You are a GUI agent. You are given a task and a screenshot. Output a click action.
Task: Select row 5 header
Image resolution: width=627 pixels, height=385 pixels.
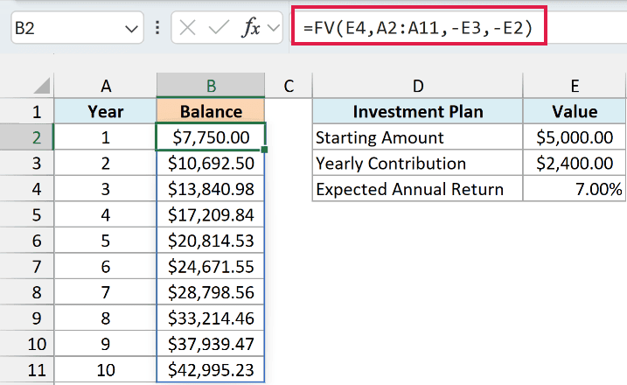click(x=27, y=214)
